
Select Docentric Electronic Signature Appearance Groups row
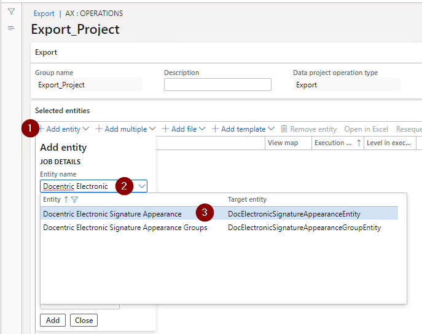tap(219, 228)
